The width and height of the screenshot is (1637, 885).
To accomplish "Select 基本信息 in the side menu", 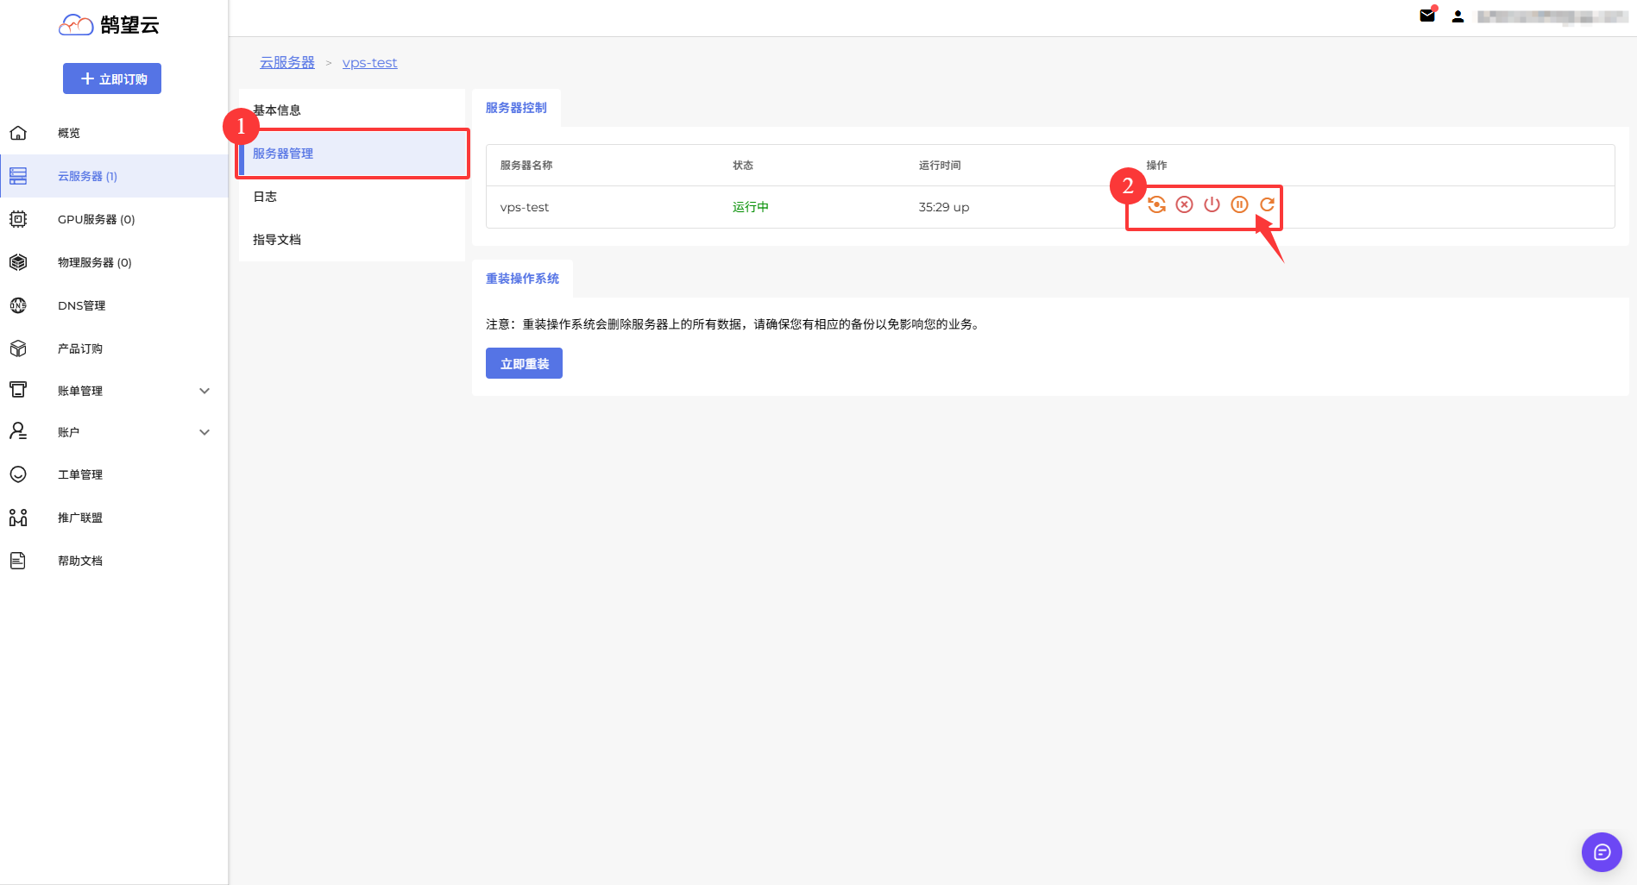I will tap(278, 110).
